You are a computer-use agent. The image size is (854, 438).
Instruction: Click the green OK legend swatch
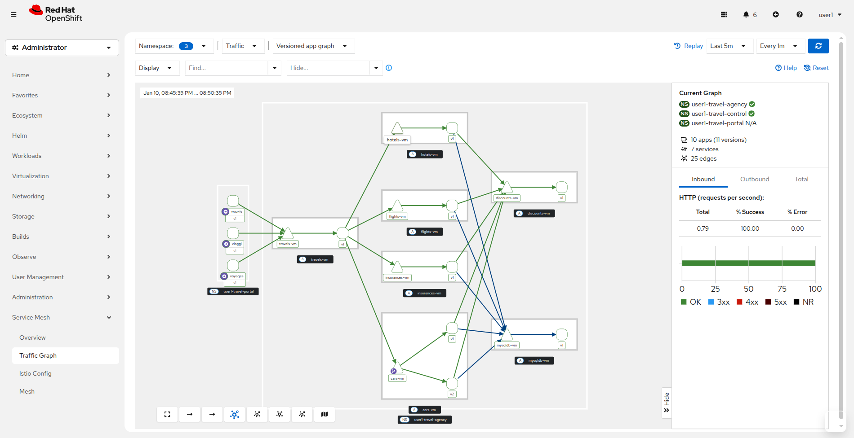point(684,302)
